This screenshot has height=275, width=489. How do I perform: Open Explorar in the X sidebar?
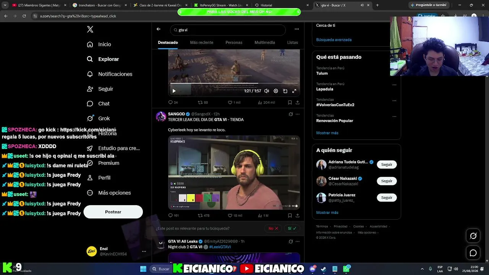point(103,59)
